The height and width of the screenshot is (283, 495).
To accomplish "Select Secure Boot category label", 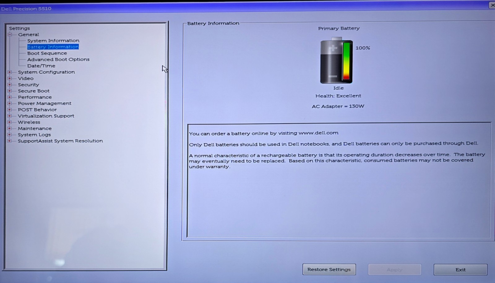I will [34, 91].
